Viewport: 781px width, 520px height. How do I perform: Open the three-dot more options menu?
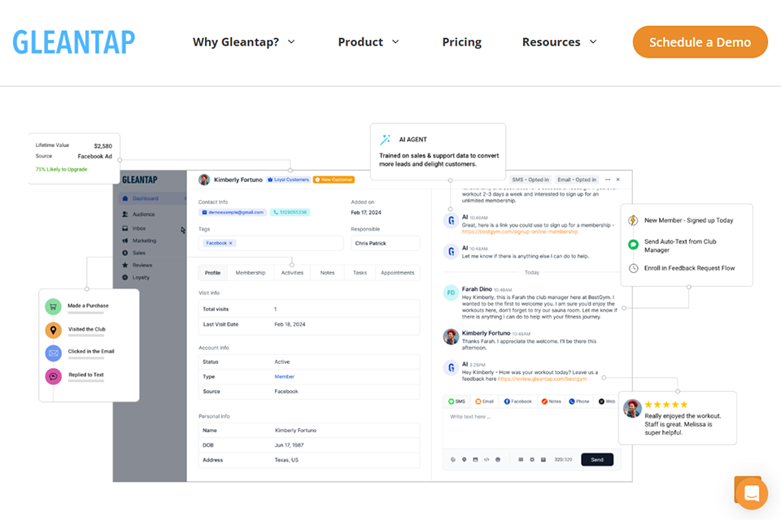click(608, 180)
